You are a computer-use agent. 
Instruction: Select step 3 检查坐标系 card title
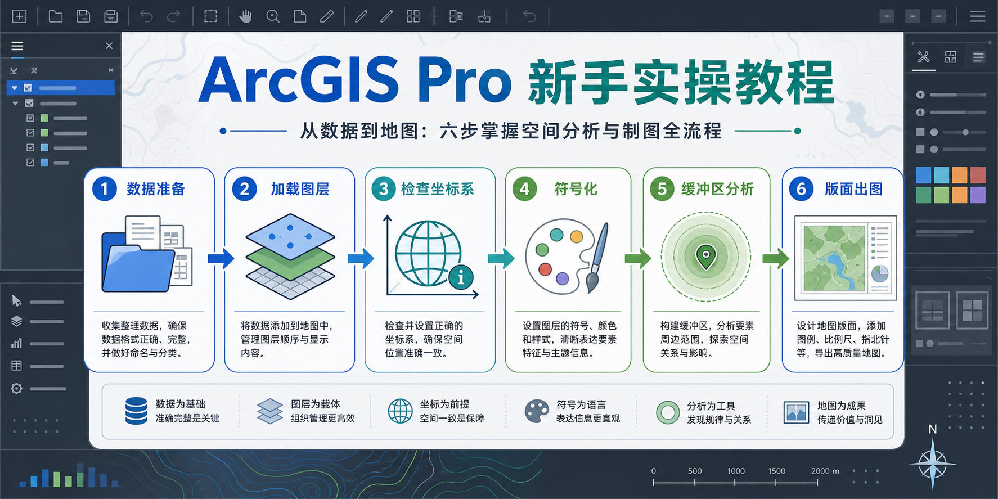tap(438, 189)
